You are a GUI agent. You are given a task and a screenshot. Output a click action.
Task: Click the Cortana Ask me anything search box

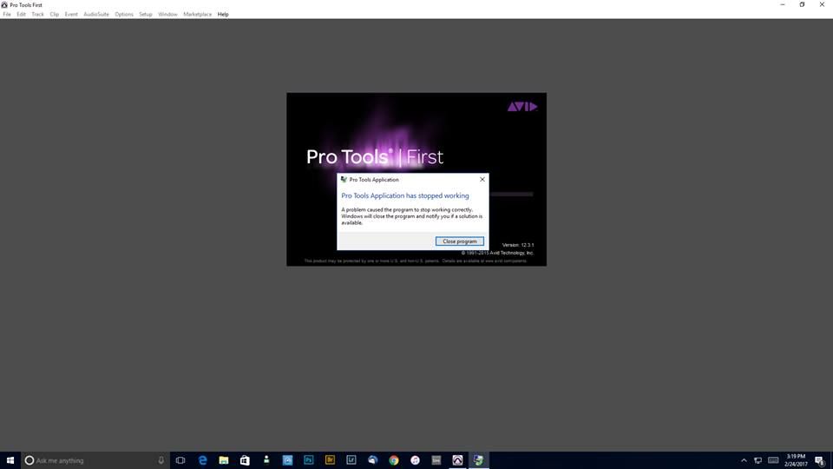pos(95,460)
